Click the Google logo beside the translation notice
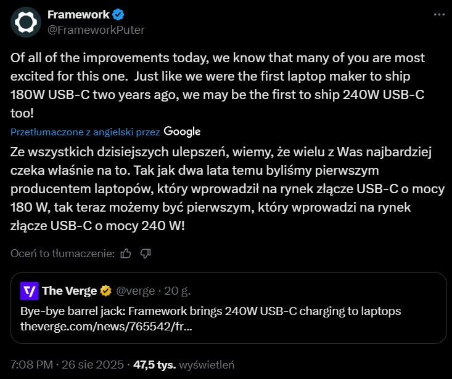The width and height of the screenshot is (452, 379). click(x=183, y=131)
